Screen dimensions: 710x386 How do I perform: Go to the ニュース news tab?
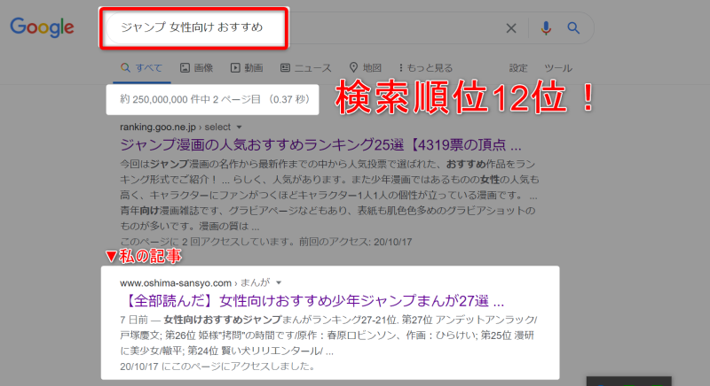(306, 67)
